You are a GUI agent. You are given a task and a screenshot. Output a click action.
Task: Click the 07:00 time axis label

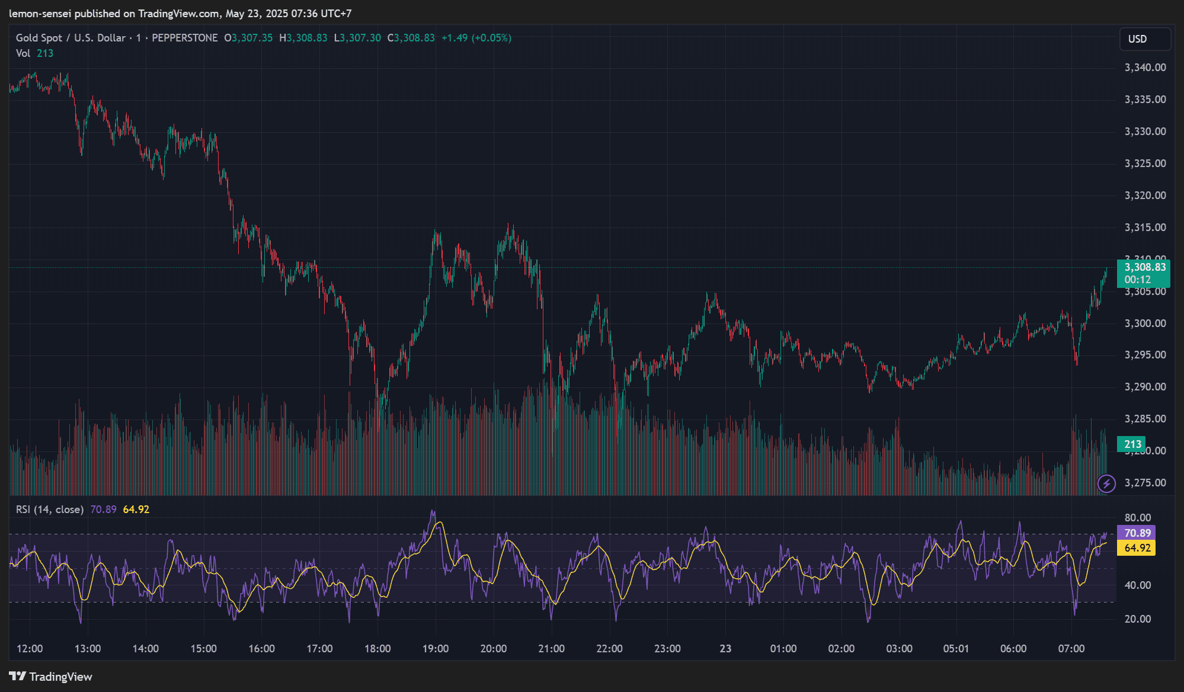1071,649
